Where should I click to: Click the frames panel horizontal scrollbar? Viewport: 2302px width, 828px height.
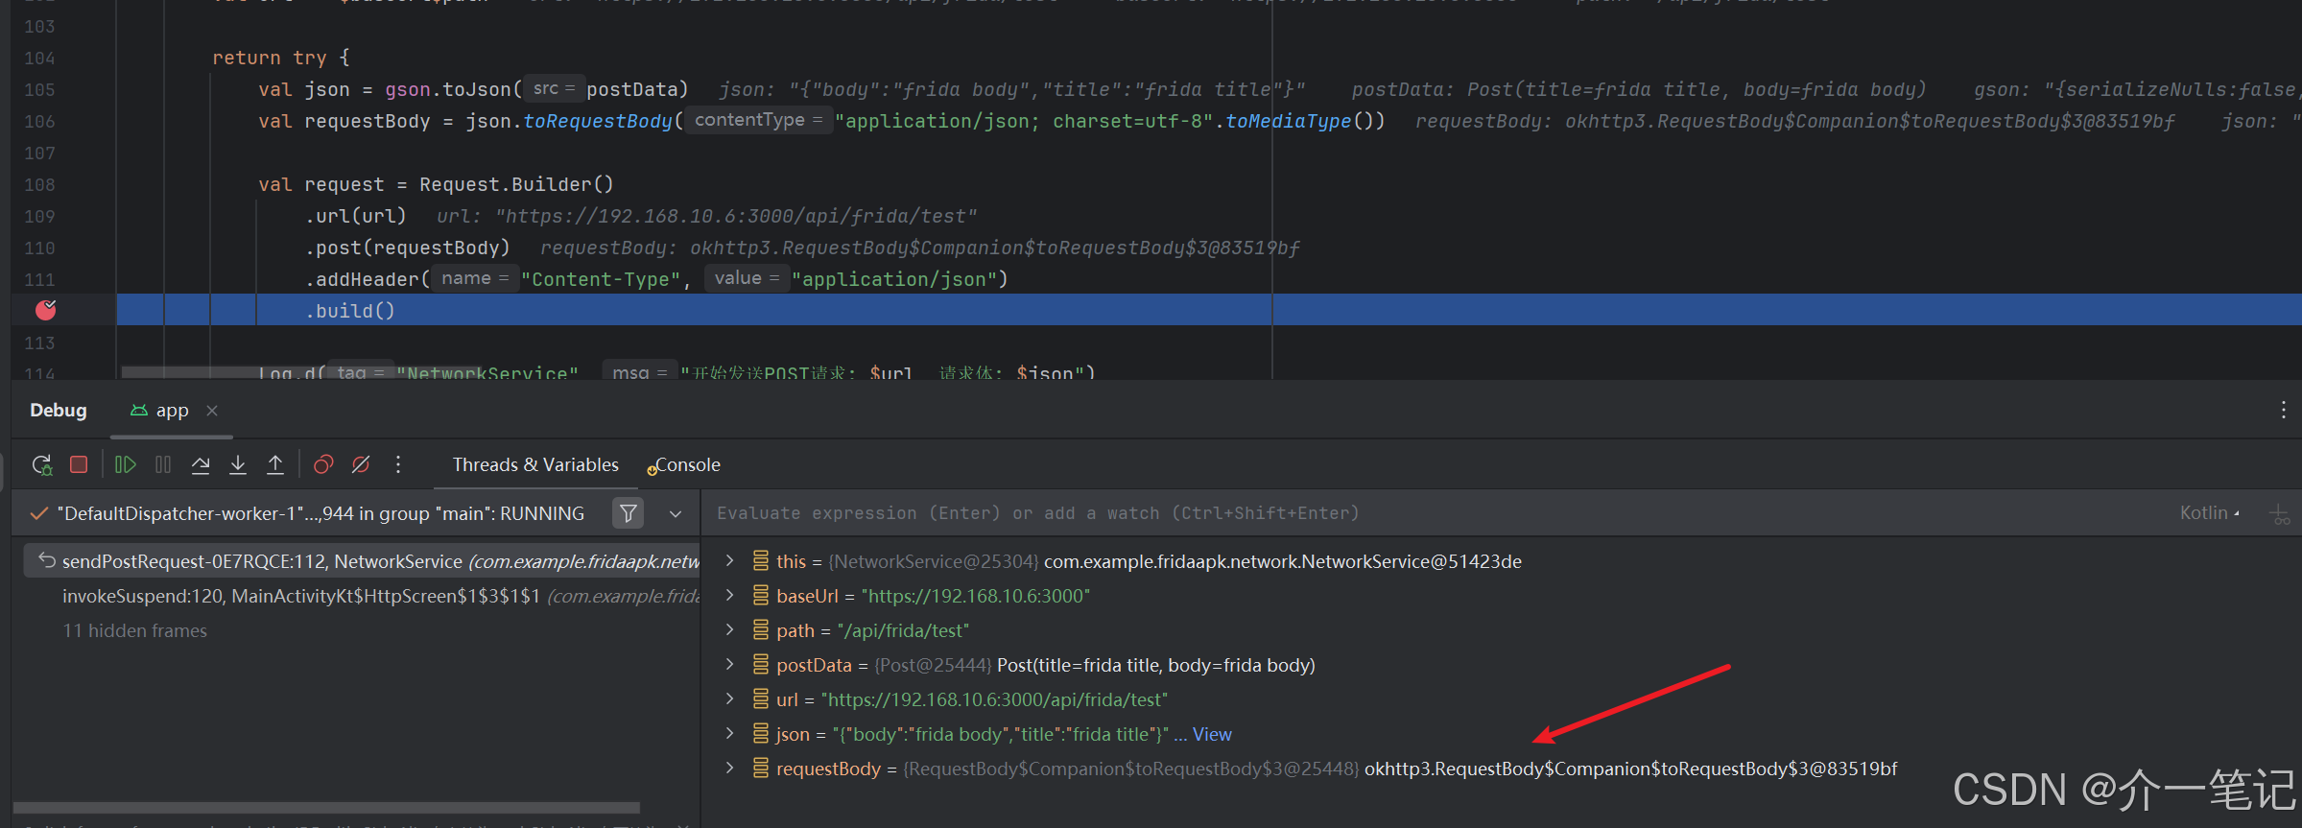coord(326,807)
